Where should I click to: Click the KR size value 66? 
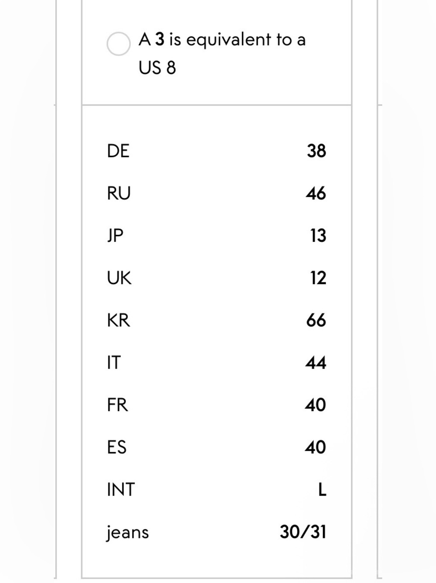[x=316, y=321]
